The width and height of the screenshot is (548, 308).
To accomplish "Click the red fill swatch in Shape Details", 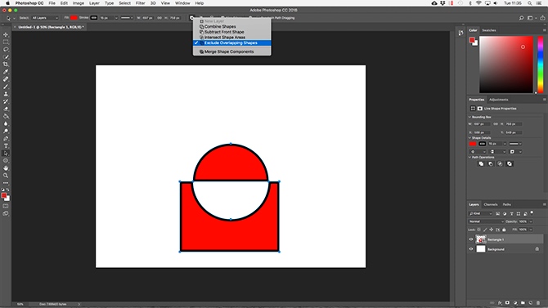I will 473,144.
